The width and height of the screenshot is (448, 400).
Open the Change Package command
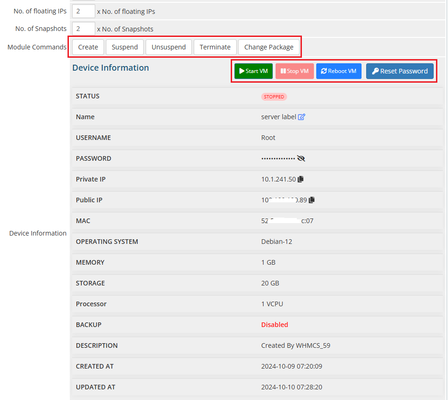(269, 47)
